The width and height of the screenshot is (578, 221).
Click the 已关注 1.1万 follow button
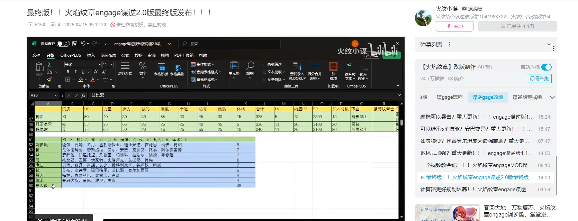[x=517, y=26]
